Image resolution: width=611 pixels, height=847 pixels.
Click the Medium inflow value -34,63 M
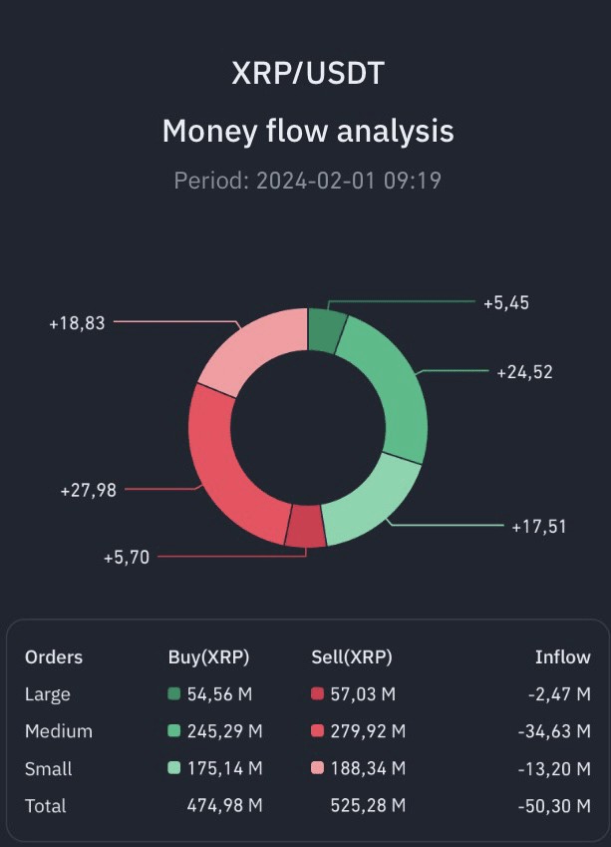(554, 731)
